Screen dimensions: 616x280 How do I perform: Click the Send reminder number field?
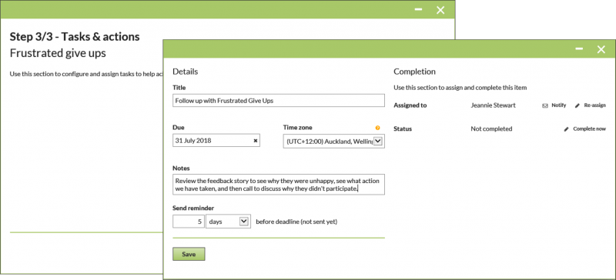[189, 222]
